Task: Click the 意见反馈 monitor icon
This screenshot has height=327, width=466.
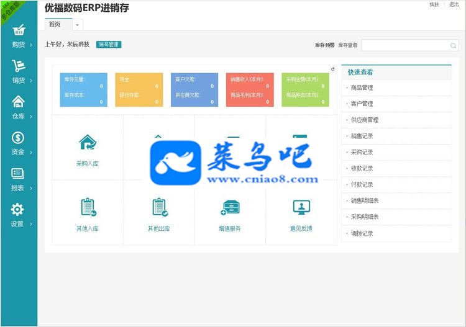Action: (x=301, y=207)
